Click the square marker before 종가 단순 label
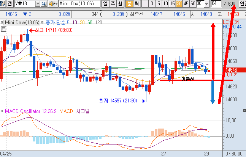The width and height of the screenshot is (246, 157). (x=42, y=23)
